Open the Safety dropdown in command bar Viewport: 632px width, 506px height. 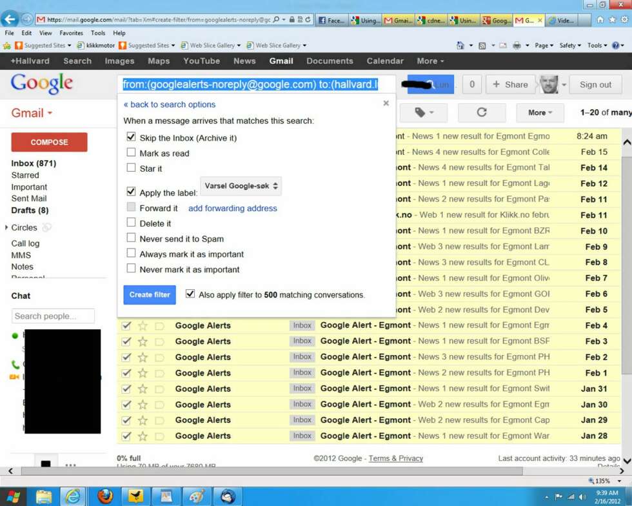click(x=570, y=46)
